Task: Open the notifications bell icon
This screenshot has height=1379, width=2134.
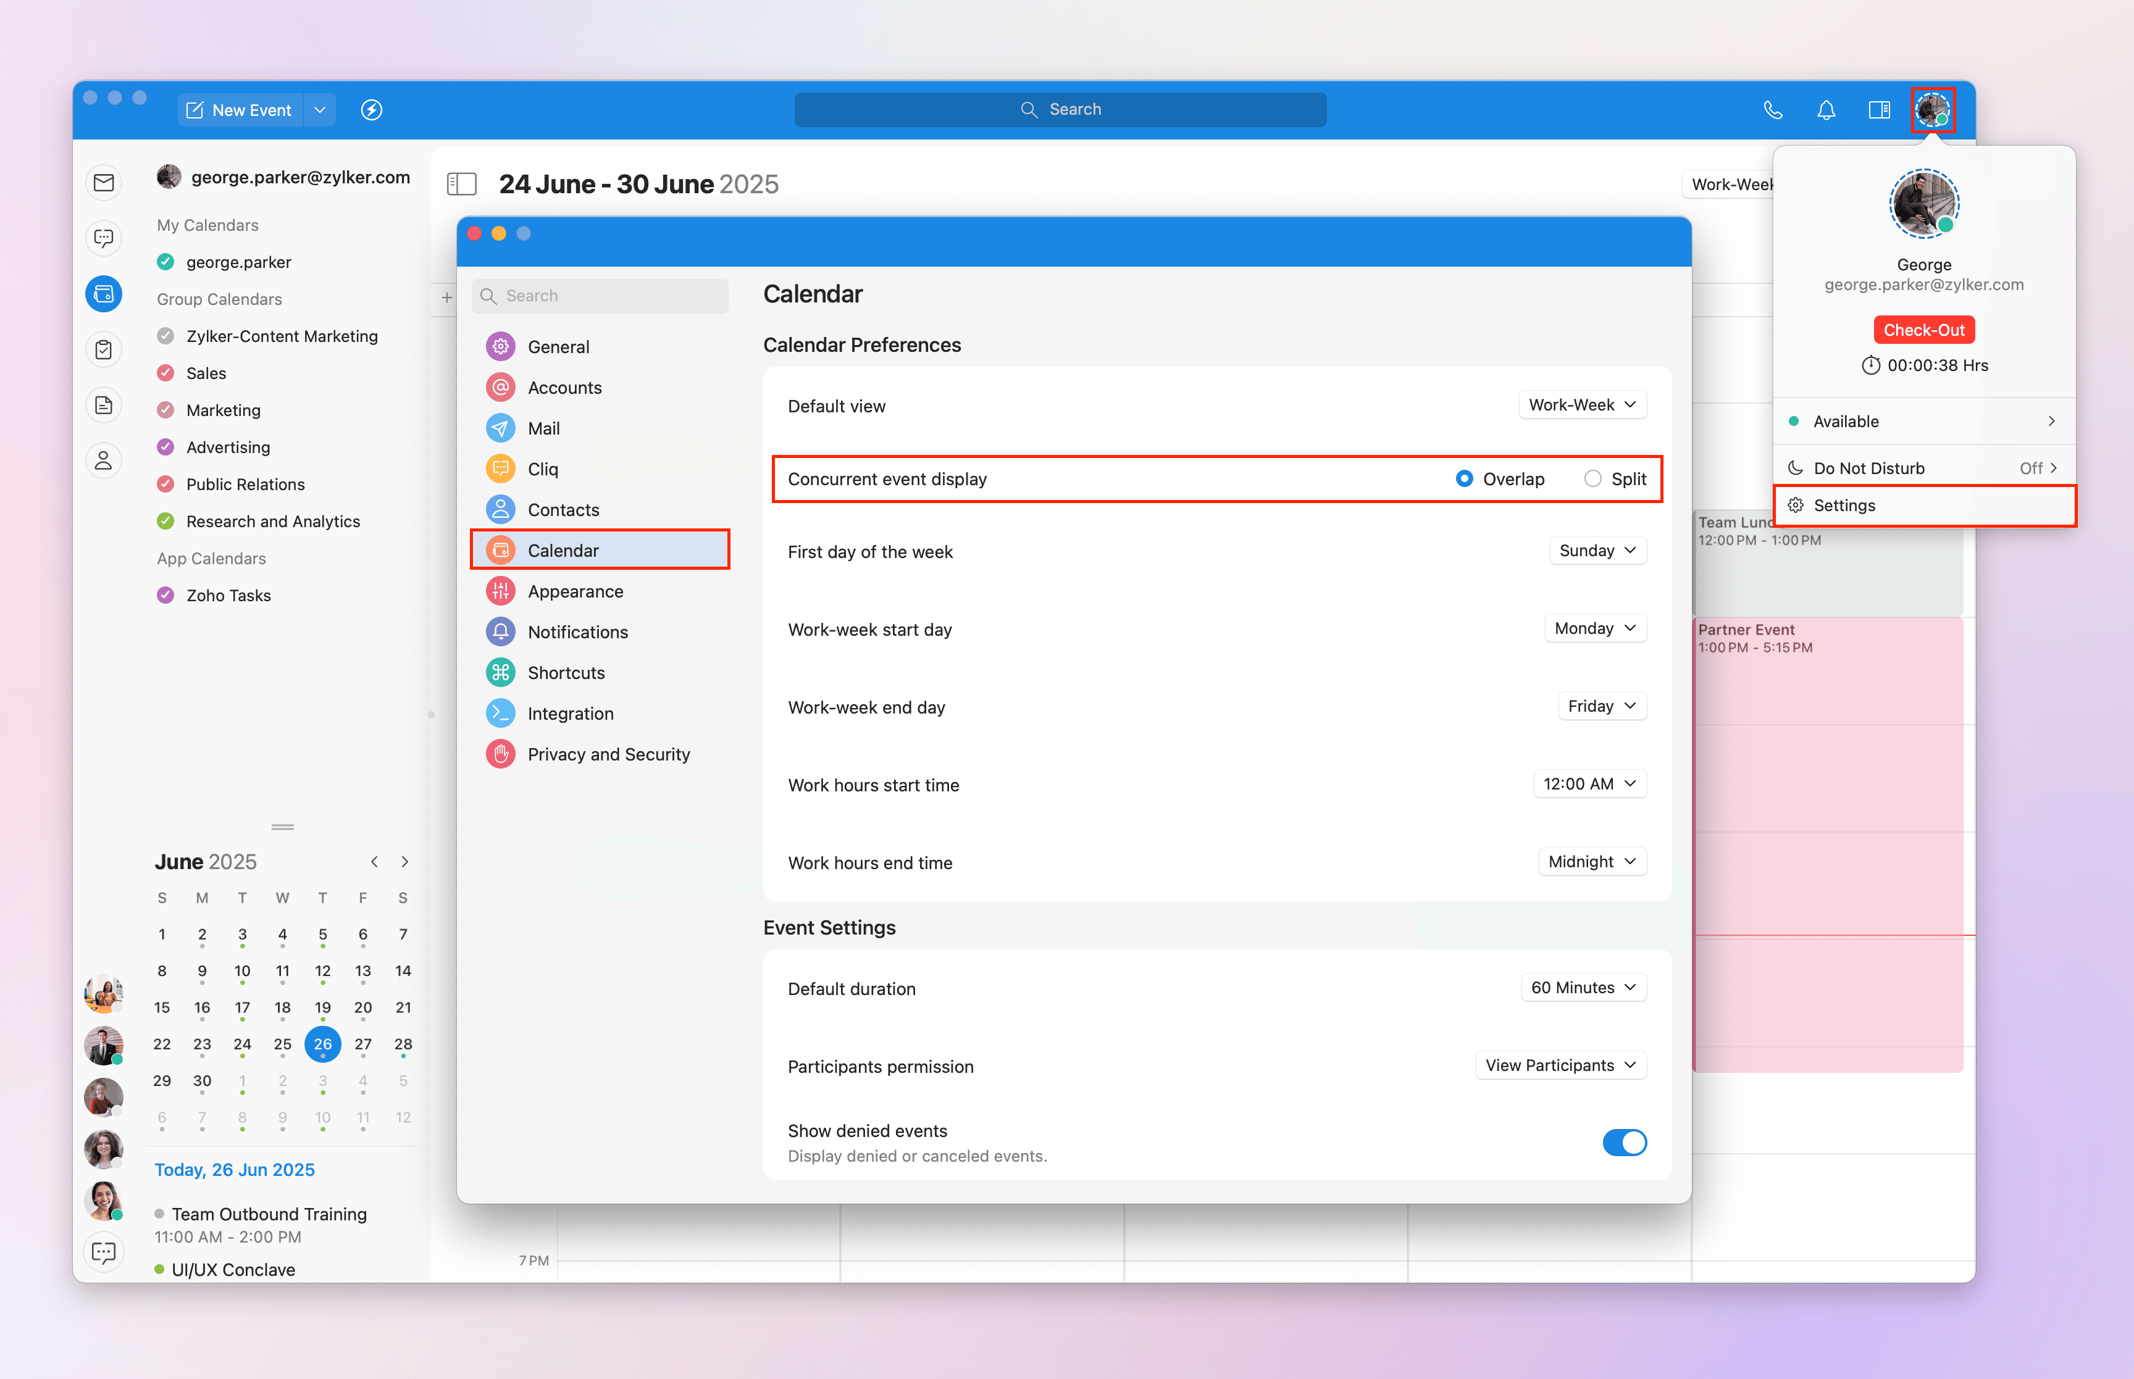Action: [1826, 109]
